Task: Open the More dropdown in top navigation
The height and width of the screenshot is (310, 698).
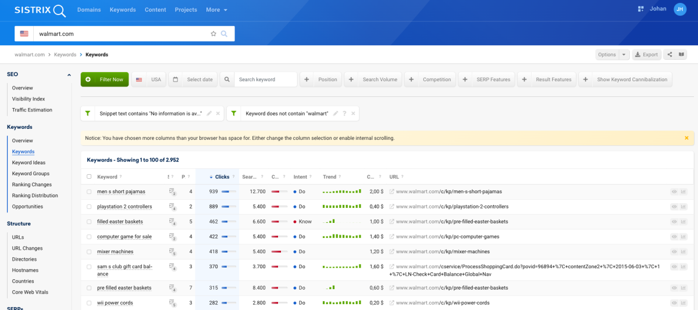Action: (x=216, y=10)
